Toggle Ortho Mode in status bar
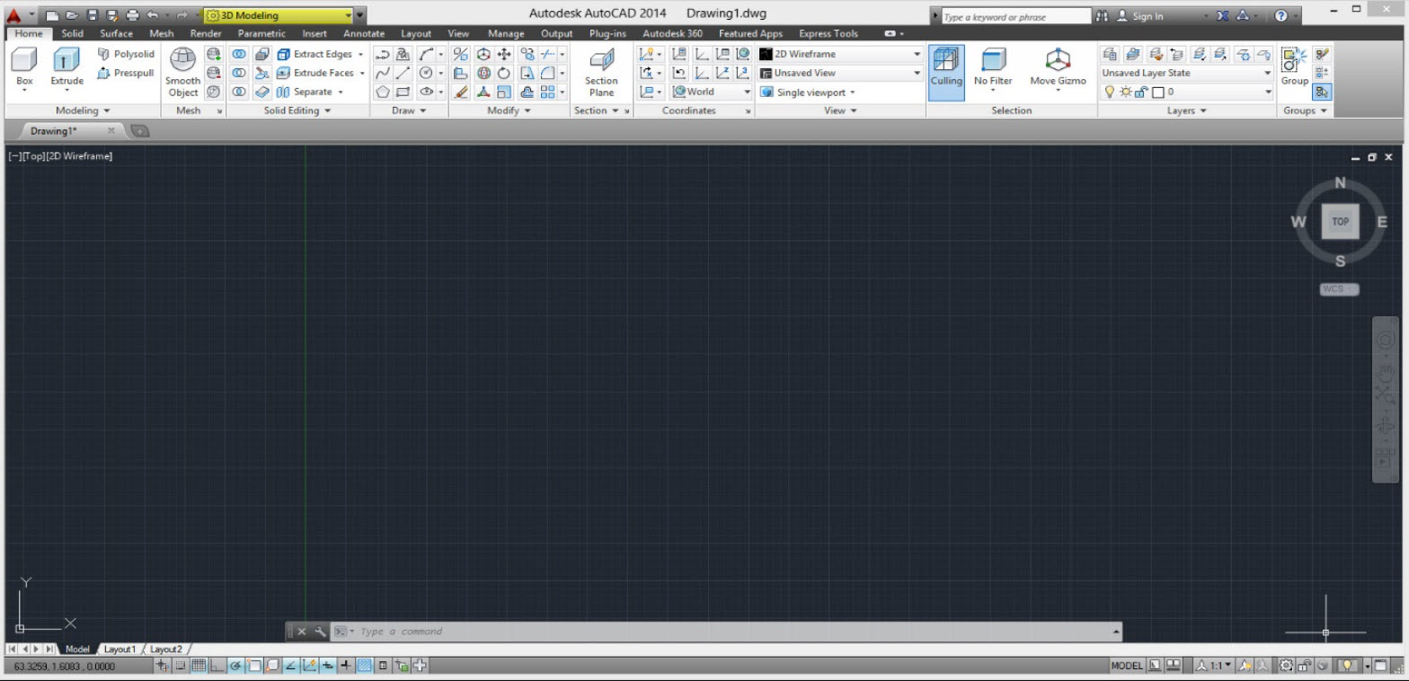Viewport: 1409px width, 681px height. click(217, 666)
